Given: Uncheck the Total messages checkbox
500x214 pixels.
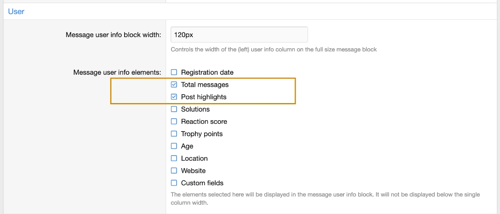Looking at the screenshot, I should pos(174,85).
